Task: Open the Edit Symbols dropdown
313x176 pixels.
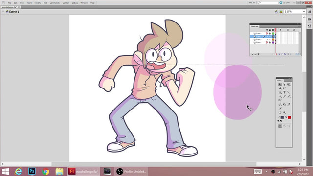Action: click(281, 12)
